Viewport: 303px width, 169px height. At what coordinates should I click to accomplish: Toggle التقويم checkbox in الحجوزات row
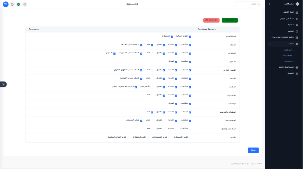click(x=114, y=54)
